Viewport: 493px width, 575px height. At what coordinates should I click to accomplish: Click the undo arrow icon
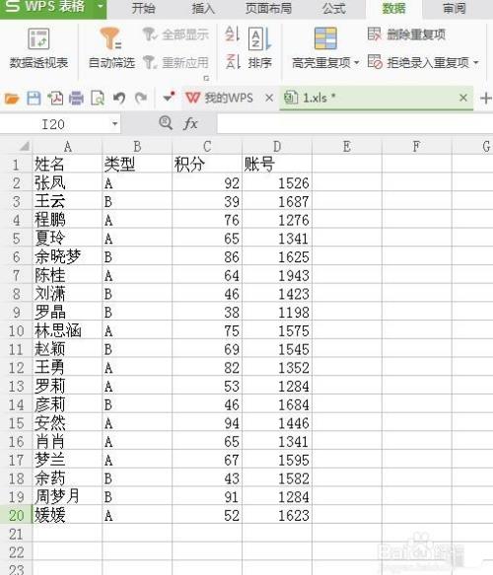[119, 99]
